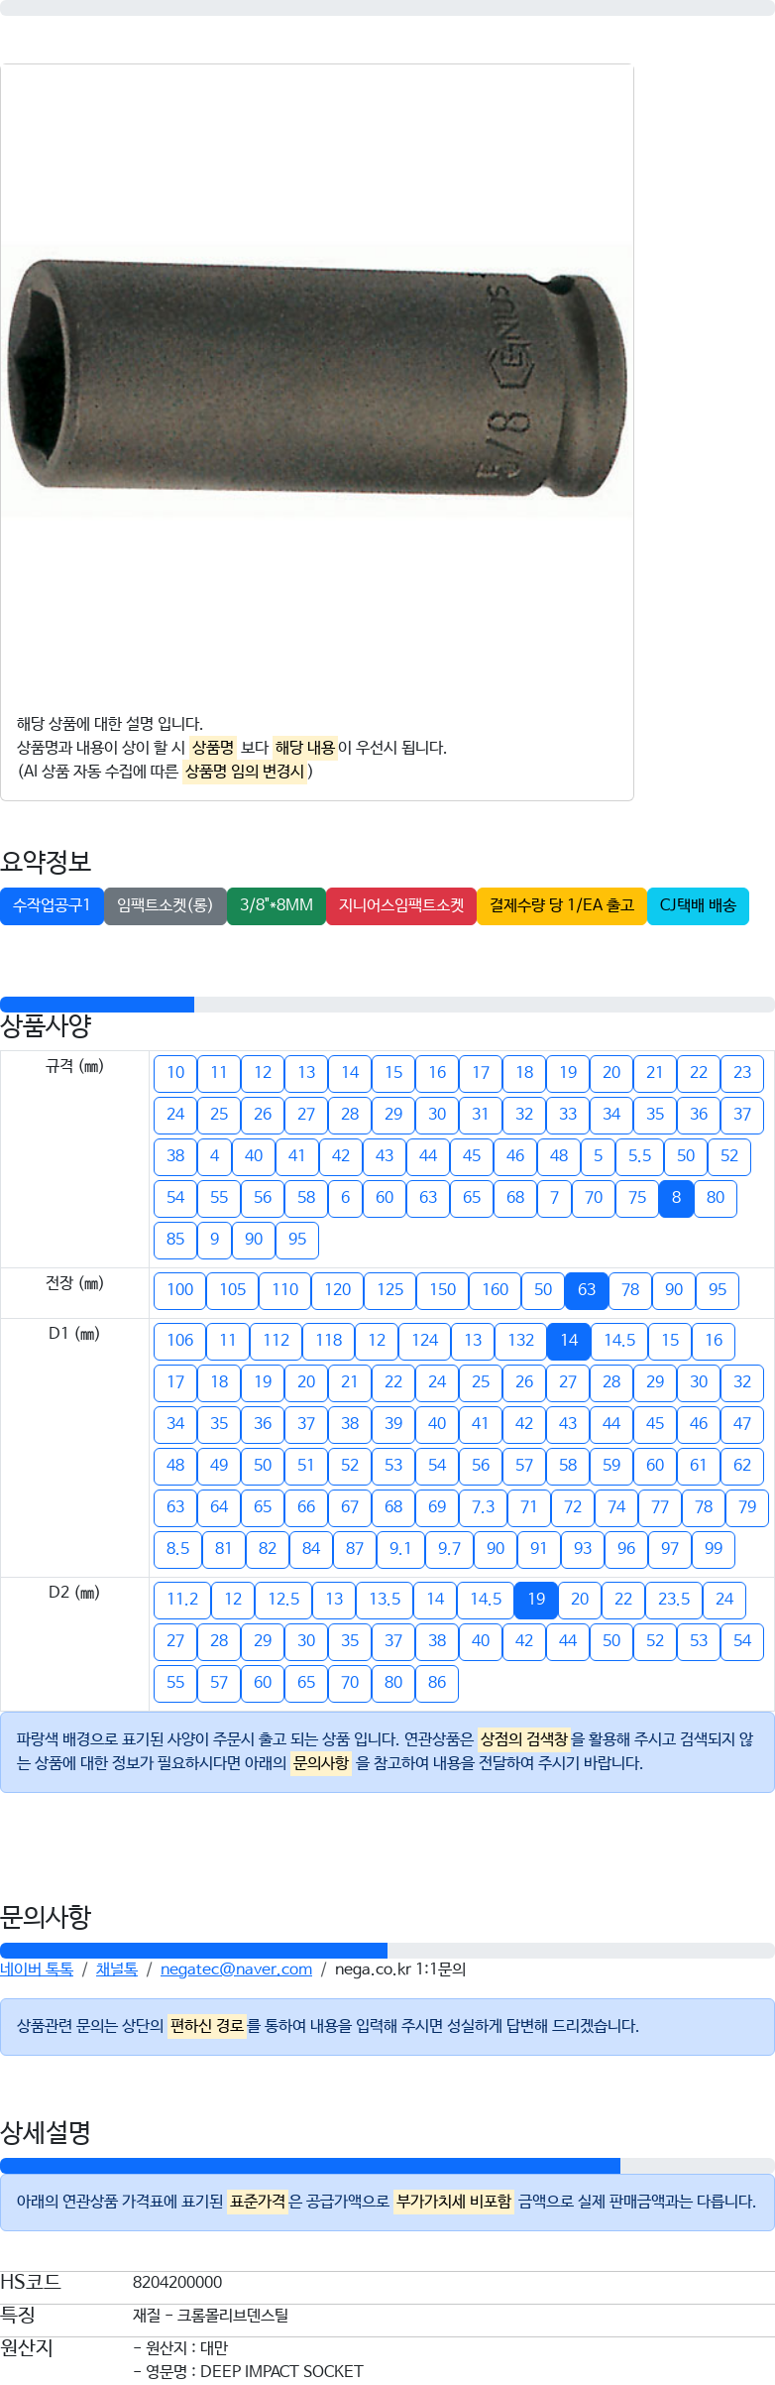The height and width of the screenshot is (2385, 775).
Task: Pick size 5.5 in 규격 row
Action: [x=640, y=1156]
